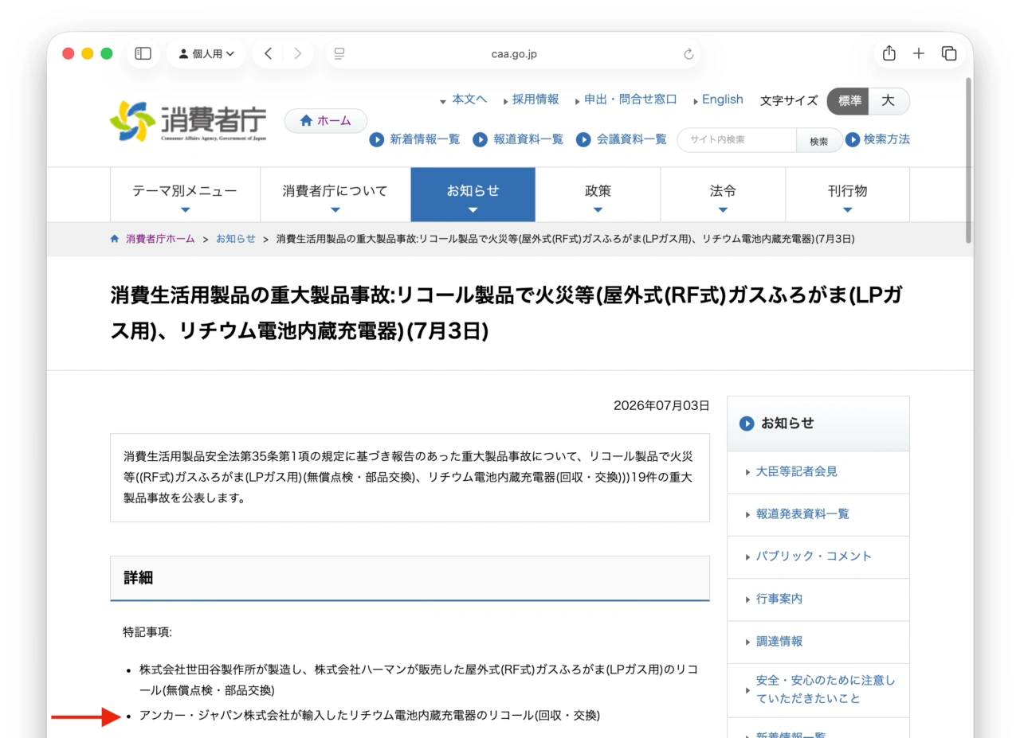Open the English link
The height and width of the screenshot is (738, 1020).
[x=722, y=100]
